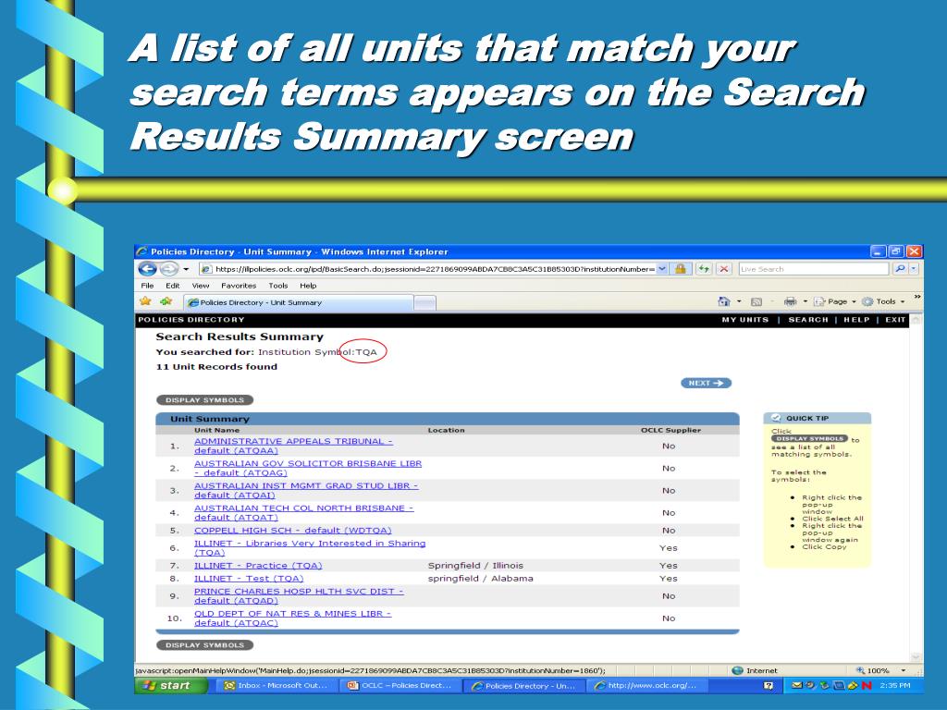The height and width of the screenshot is (710, 947).
Task: Open ILLINET - Practice (TQA) link
Action: (258, 565)
